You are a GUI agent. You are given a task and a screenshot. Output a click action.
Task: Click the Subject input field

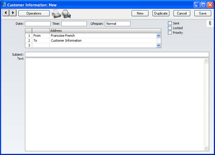click(x=117, y=55)
